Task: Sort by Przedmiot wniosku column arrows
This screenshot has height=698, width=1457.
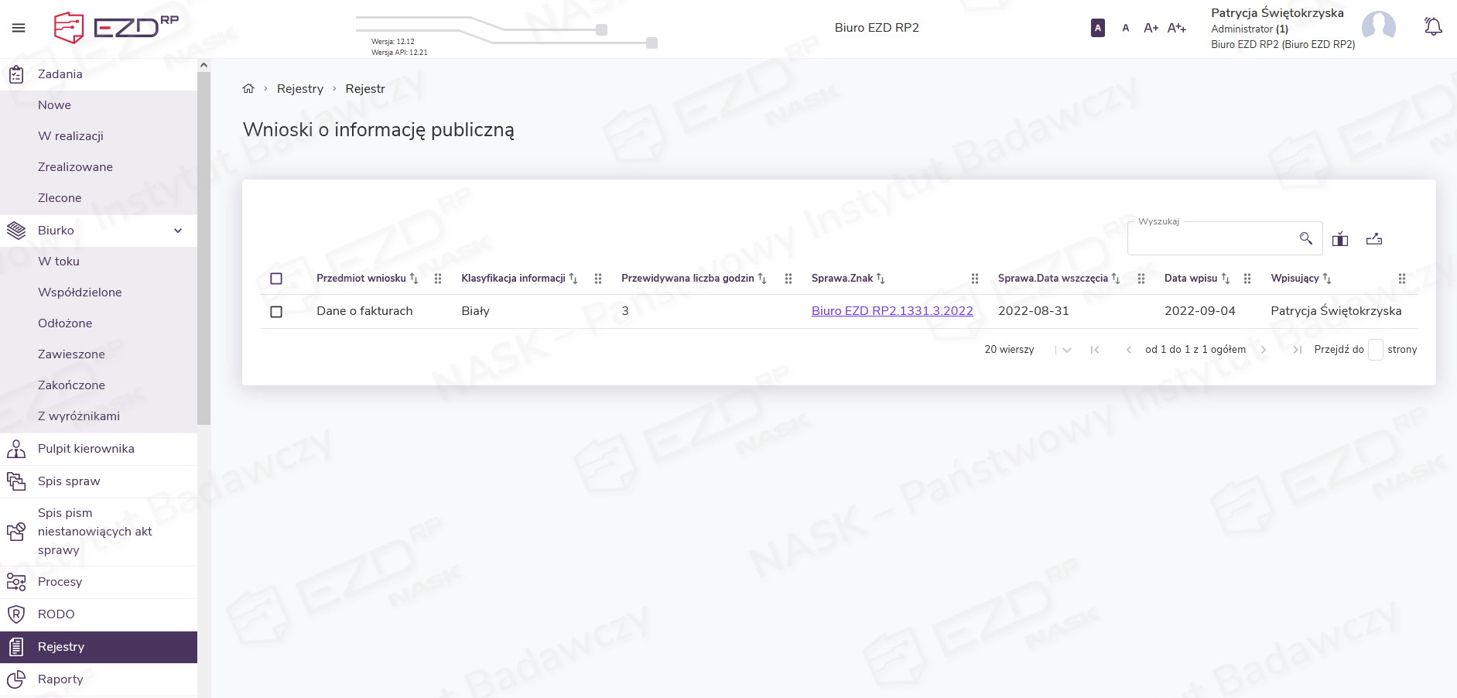Action: (x=414, y=279)
